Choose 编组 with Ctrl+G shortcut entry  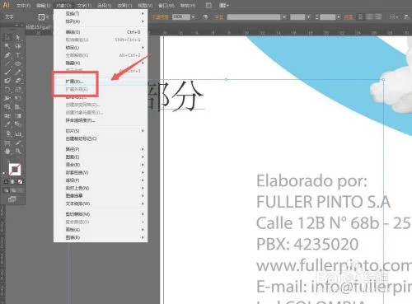101,32
